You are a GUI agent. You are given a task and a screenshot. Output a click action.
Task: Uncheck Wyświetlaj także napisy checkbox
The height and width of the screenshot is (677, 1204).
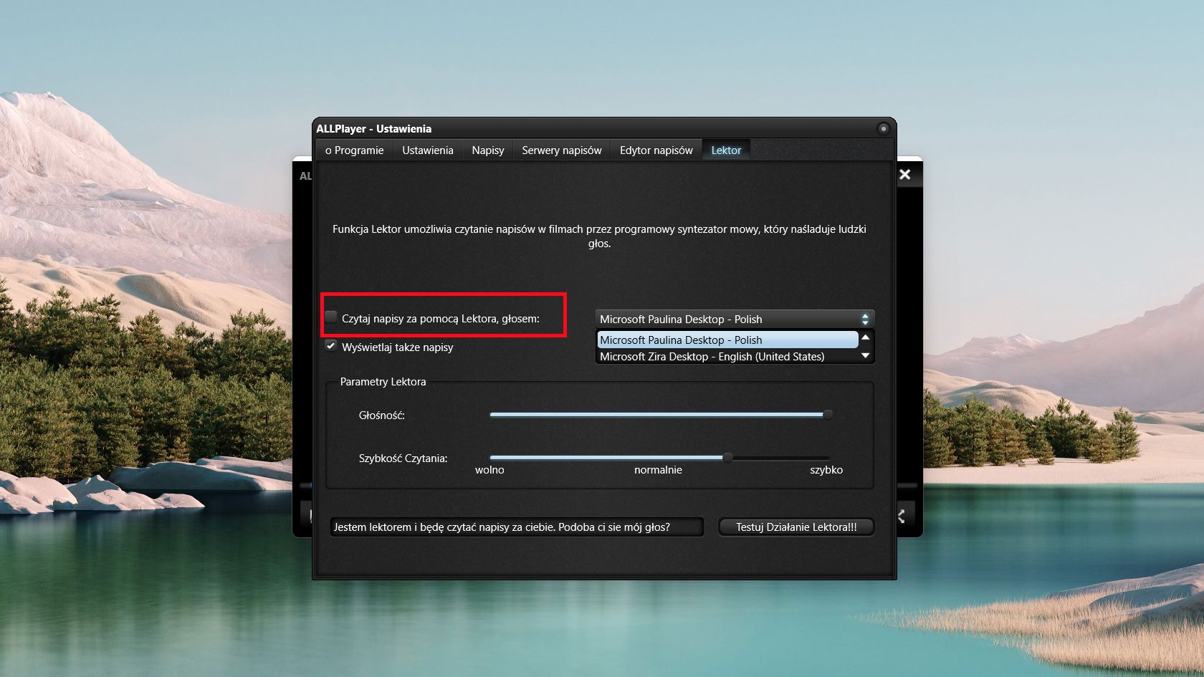click(x=331, y=346)
